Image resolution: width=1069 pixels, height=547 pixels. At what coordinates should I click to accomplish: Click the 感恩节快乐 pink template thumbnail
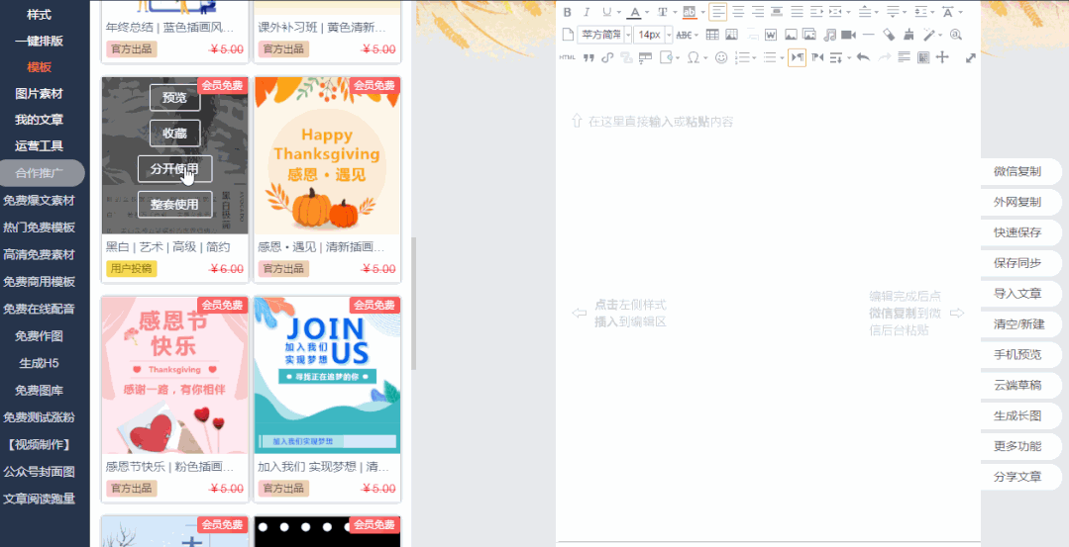coord(175,376)
